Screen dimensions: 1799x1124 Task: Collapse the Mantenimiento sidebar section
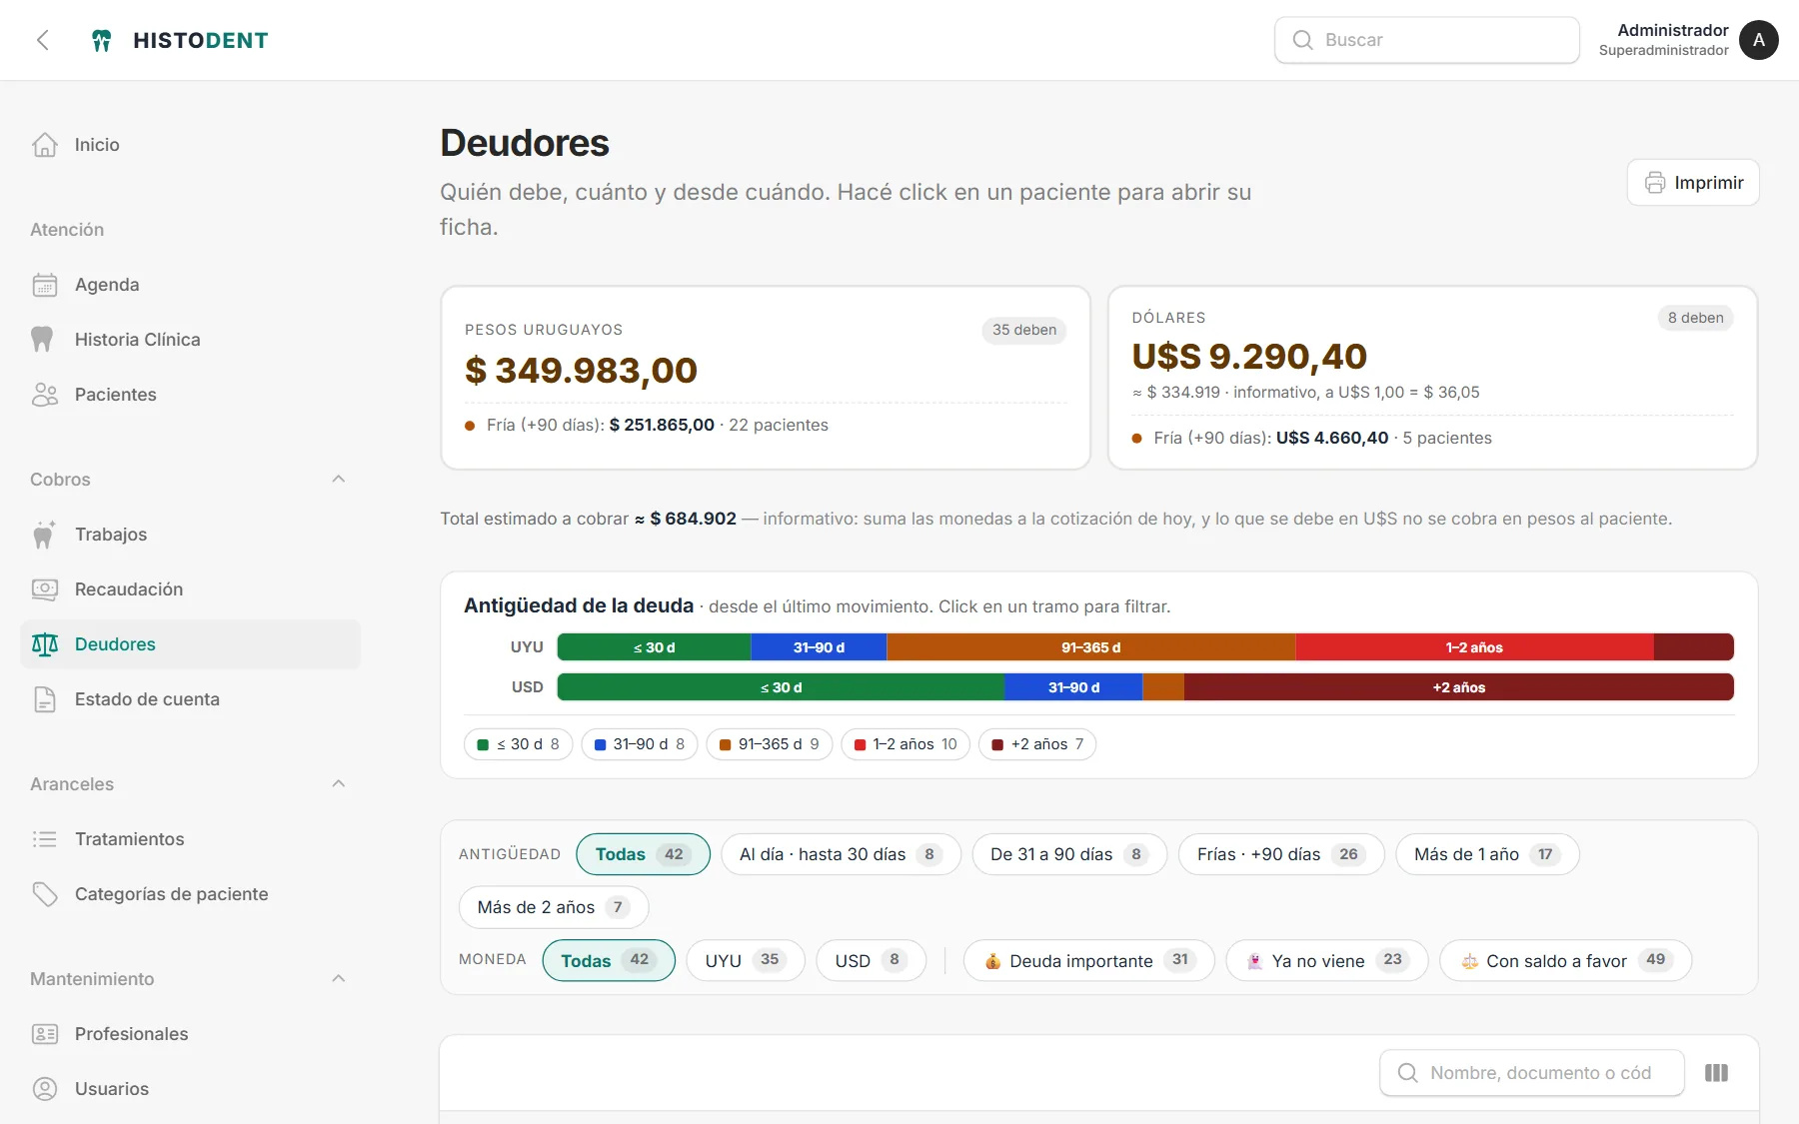[x=339, y=979]
